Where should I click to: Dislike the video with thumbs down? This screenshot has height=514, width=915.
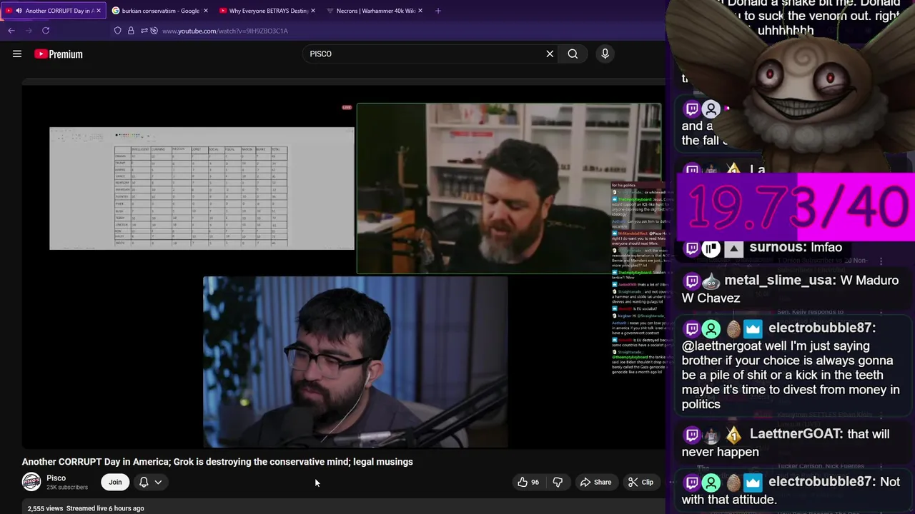558,482
